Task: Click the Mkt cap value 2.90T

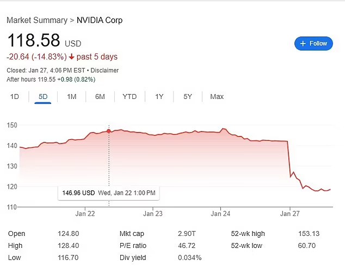Action: tap(187, 234)
